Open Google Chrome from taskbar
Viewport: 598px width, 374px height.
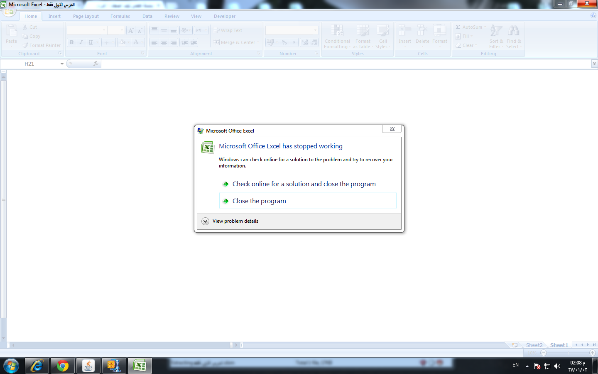point(63,366)
